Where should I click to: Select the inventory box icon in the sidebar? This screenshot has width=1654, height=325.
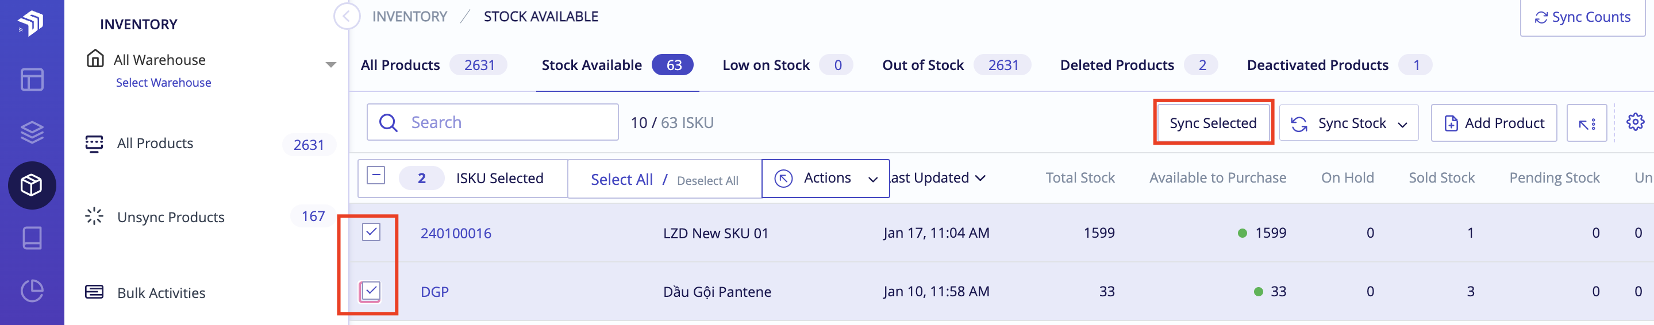[x=32, y=185]
